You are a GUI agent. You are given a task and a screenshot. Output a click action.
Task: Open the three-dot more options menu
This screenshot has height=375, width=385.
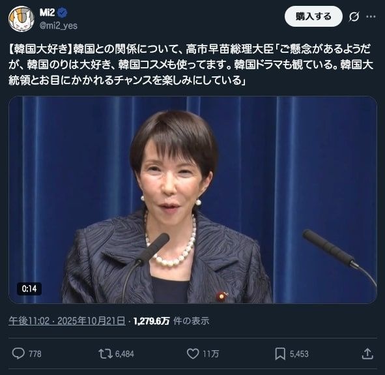[x=371, y=17]
